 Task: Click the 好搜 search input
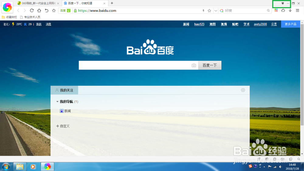tap(245, 11)
